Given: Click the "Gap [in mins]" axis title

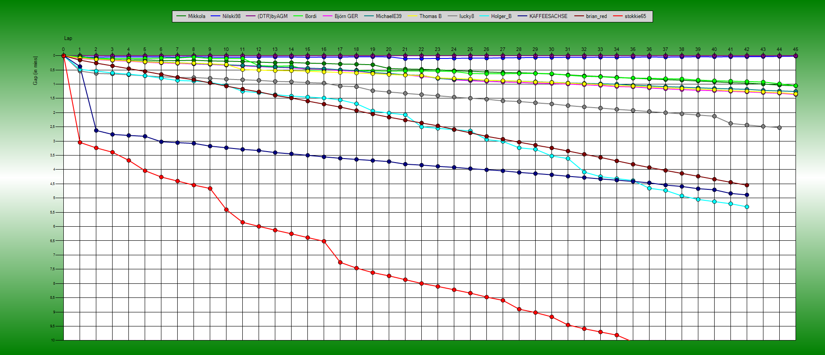Looking at the screenshot, I should click(35, 70).
